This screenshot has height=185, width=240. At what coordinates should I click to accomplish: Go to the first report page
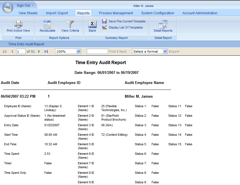coord(5,51)
